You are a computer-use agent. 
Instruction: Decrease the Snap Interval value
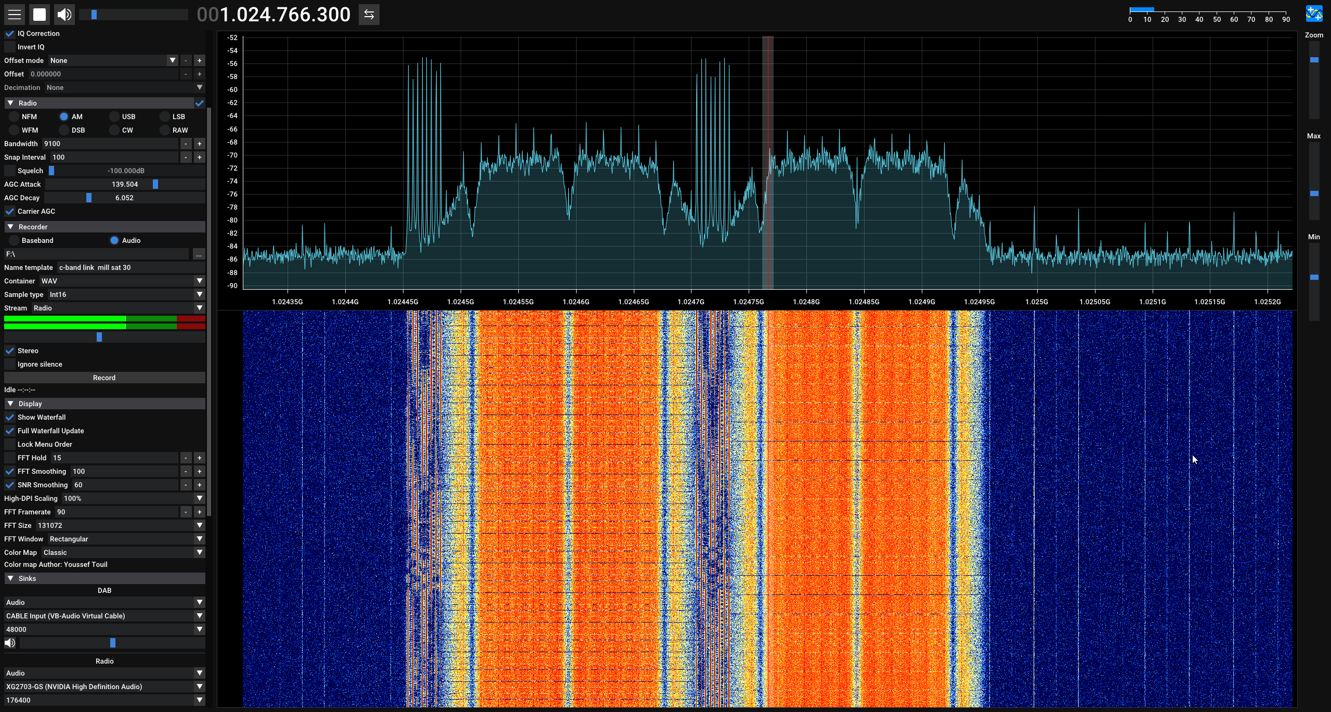(186, 157)
